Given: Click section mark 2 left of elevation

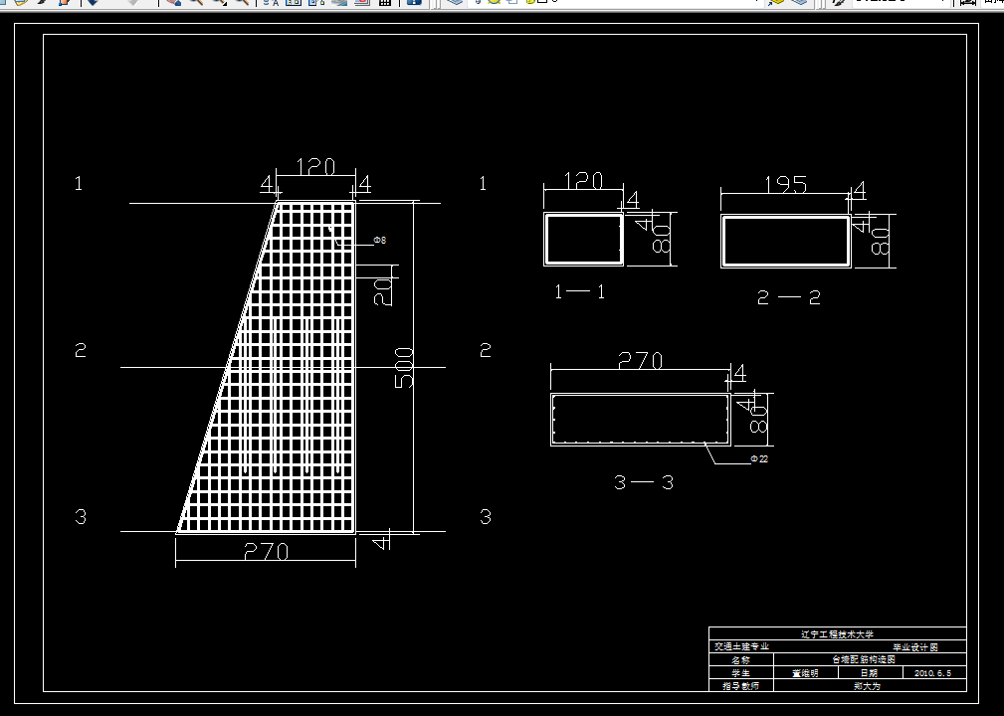Looking at the screenshot, I should pos(80,351).
